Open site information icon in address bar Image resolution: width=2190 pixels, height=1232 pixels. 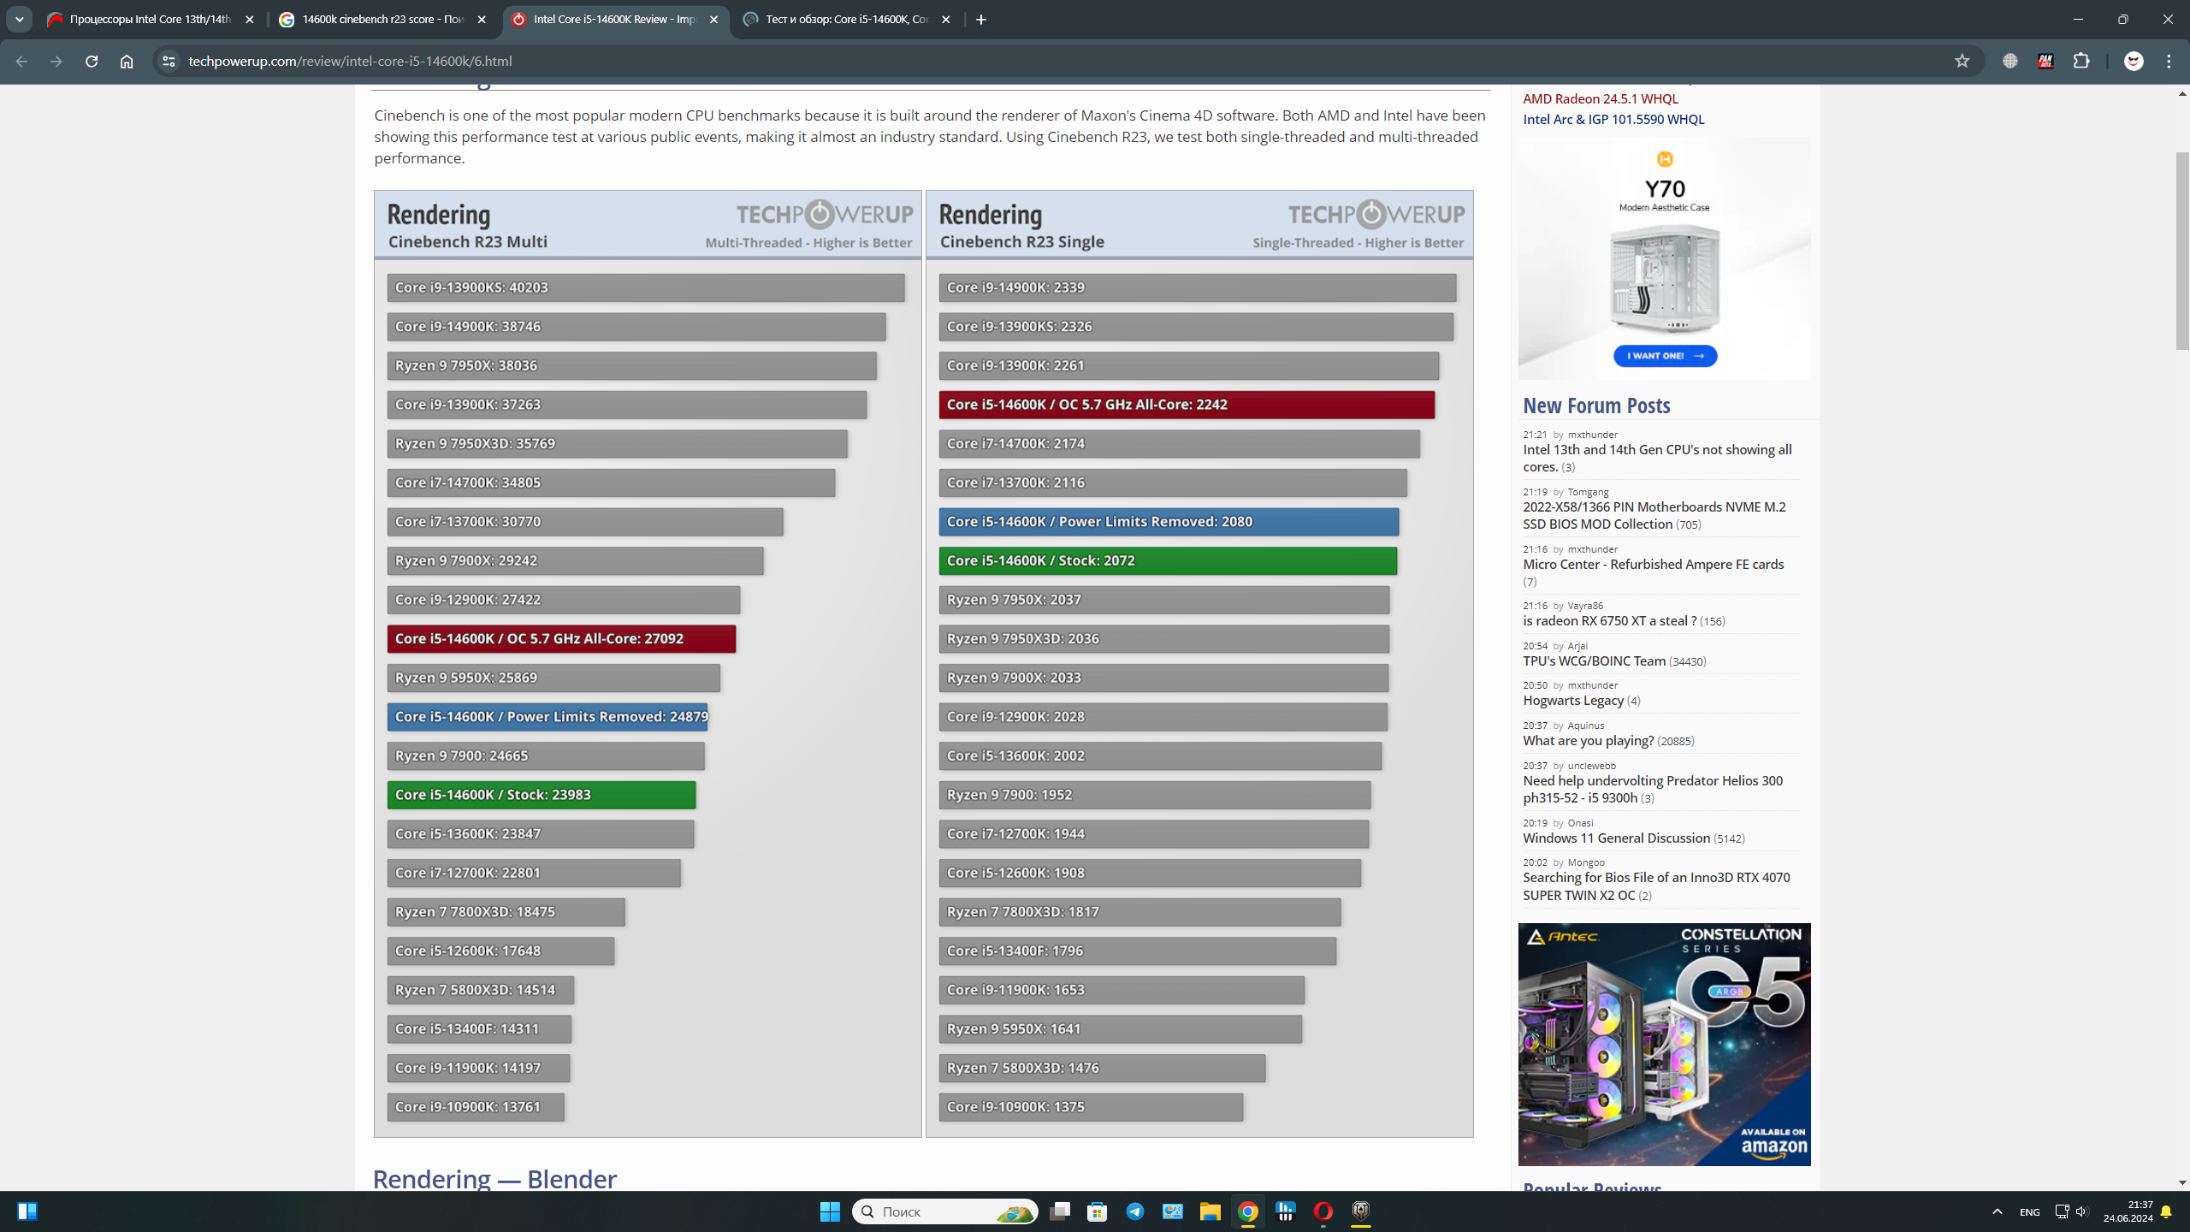coord(169,61)
